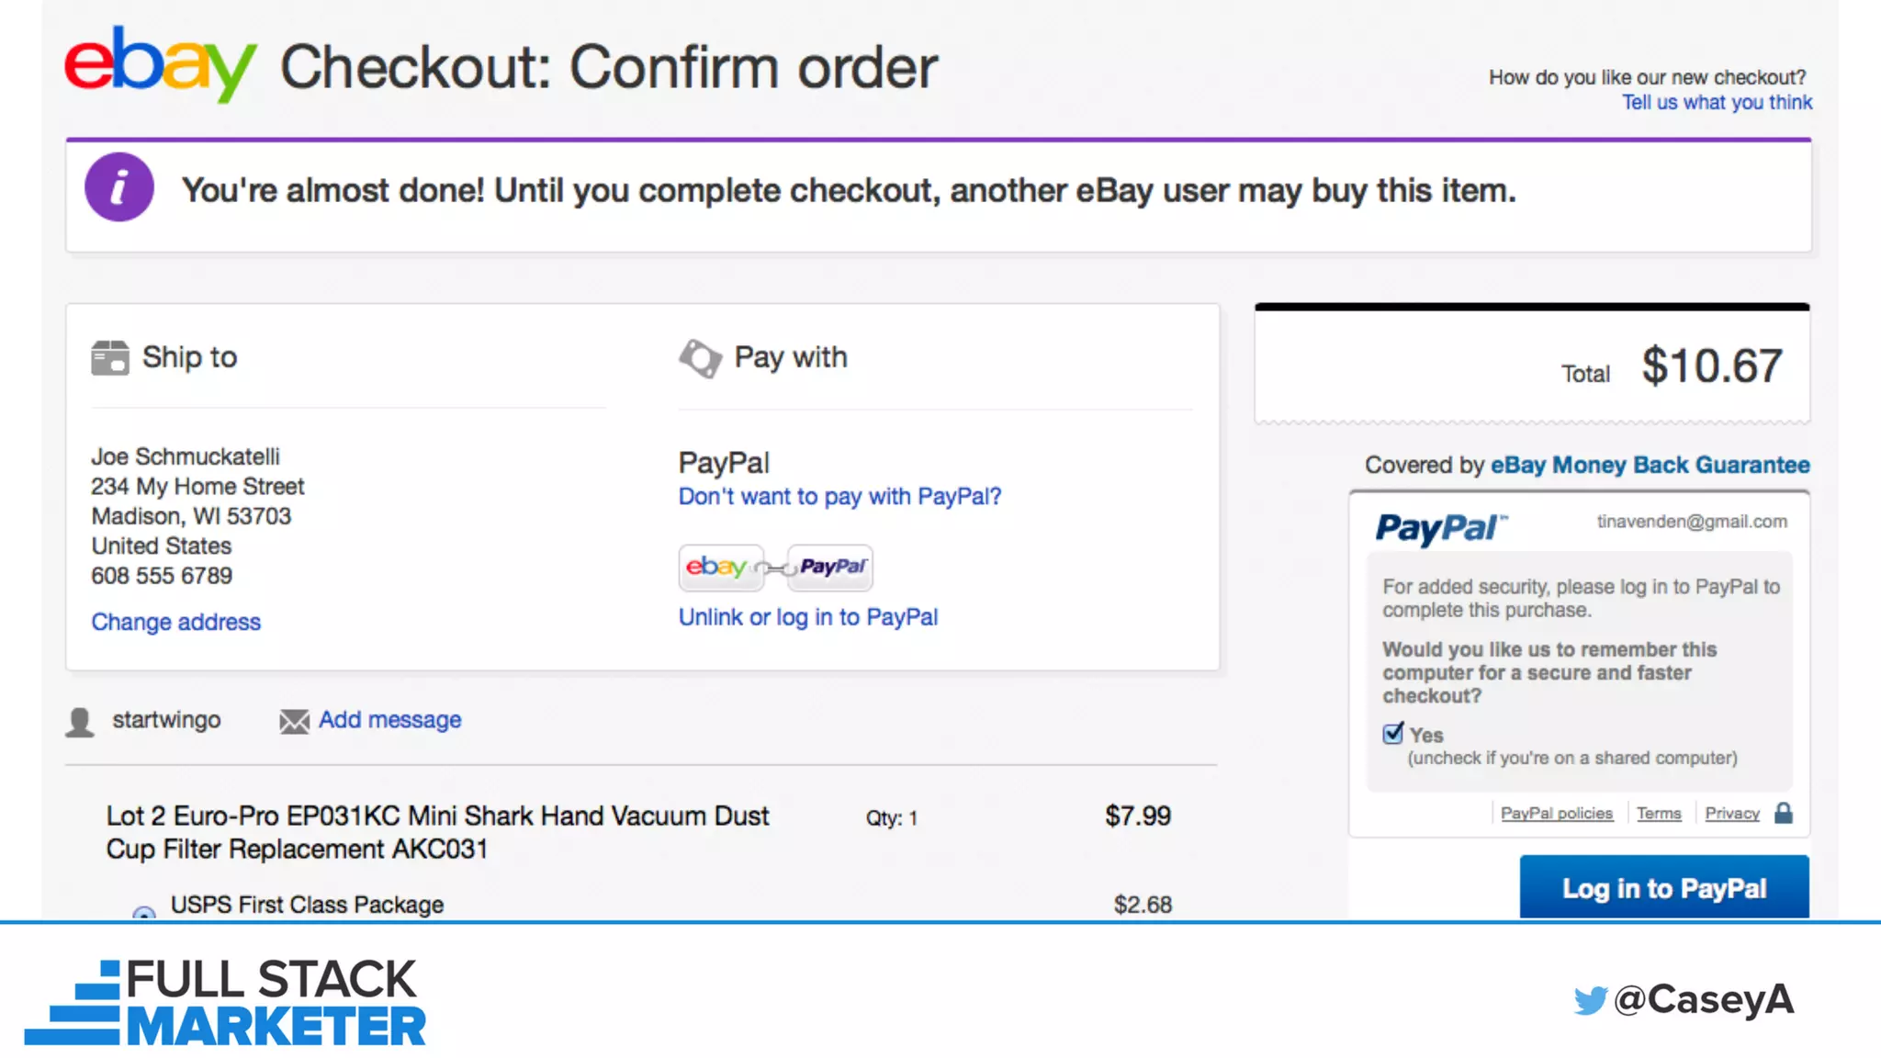The width and height of the screenshot is (1881, 1058).
Task: Open the PayPal policies link
Action: click(x=1556, y=813)
